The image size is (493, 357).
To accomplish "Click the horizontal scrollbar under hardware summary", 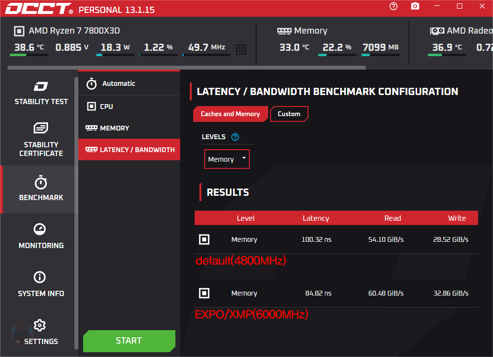I will 186,68.
